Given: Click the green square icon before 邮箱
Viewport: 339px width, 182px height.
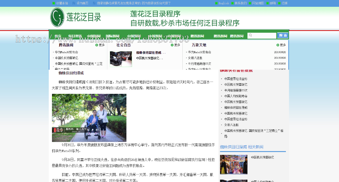Looking at the screenshot, I should coord(267,3).
